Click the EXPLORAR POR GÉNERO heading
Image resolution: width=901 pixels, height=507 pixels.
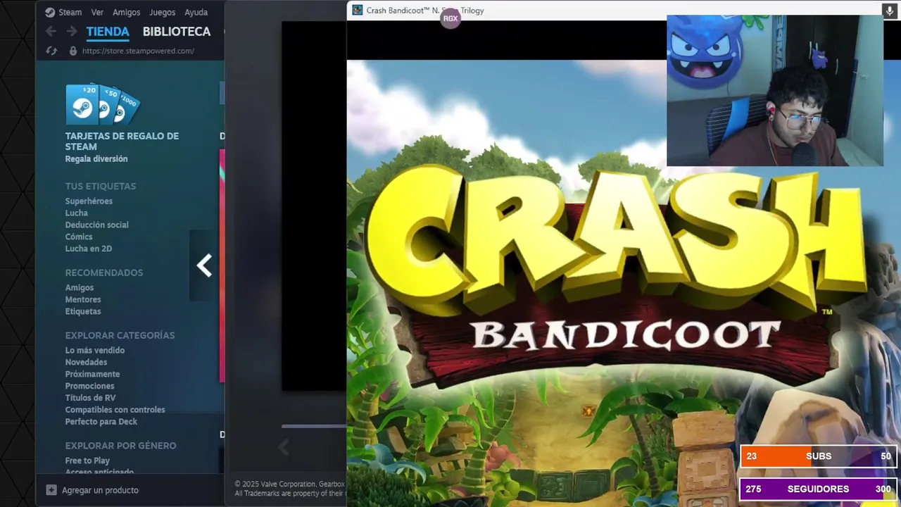click(121, 446)
